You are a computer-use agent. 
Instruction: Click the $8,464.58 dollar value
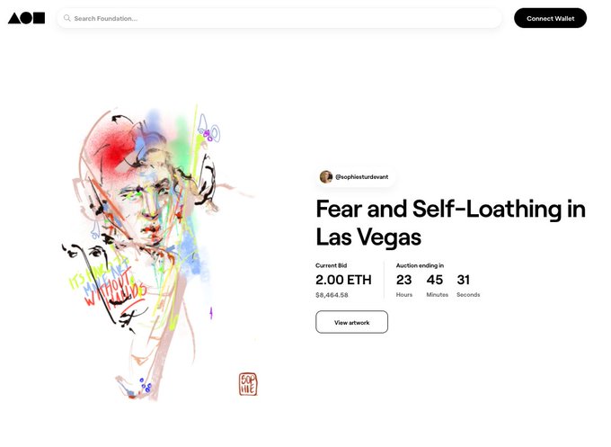click(332, 295)
